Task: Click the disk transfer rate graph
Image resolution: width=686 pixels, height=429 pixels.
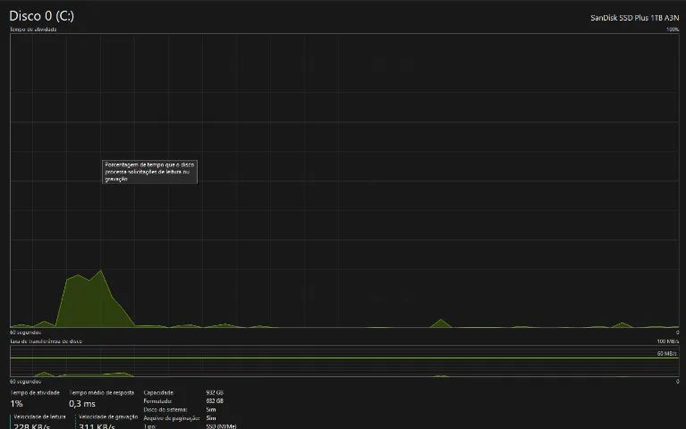Action: 344,361
